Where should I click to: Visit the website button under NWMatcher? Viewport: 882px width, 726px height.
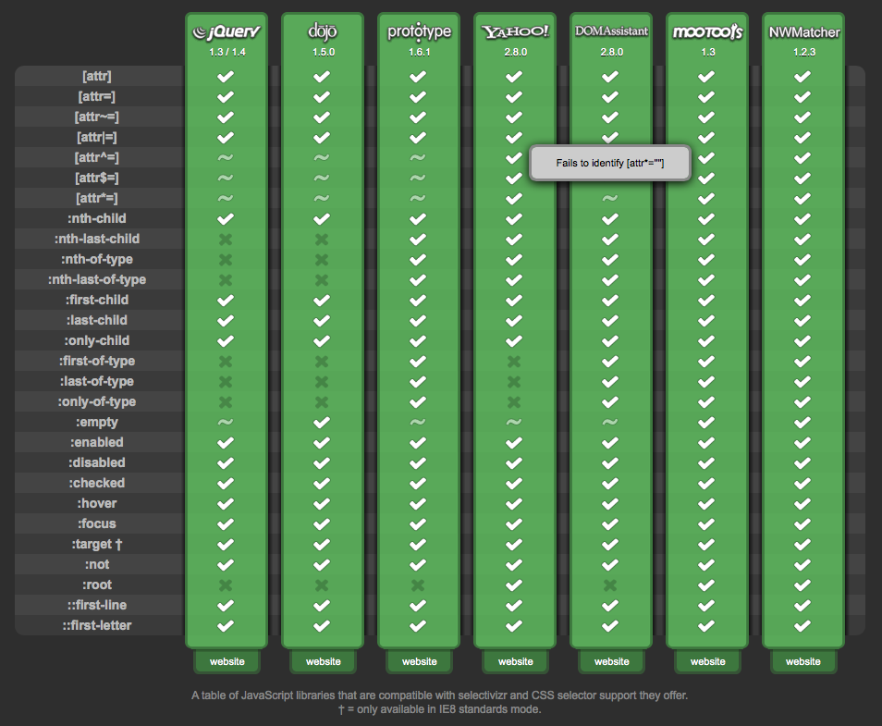(803, 661)
